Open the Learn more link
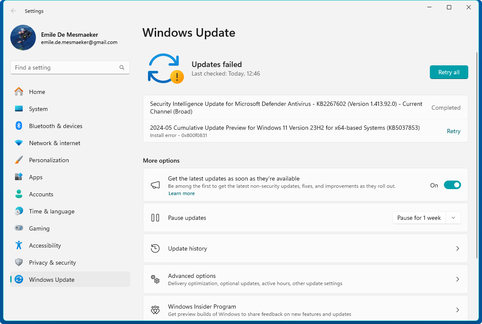The height and width of the screenshot is (324, 482). tap(181, 193)
